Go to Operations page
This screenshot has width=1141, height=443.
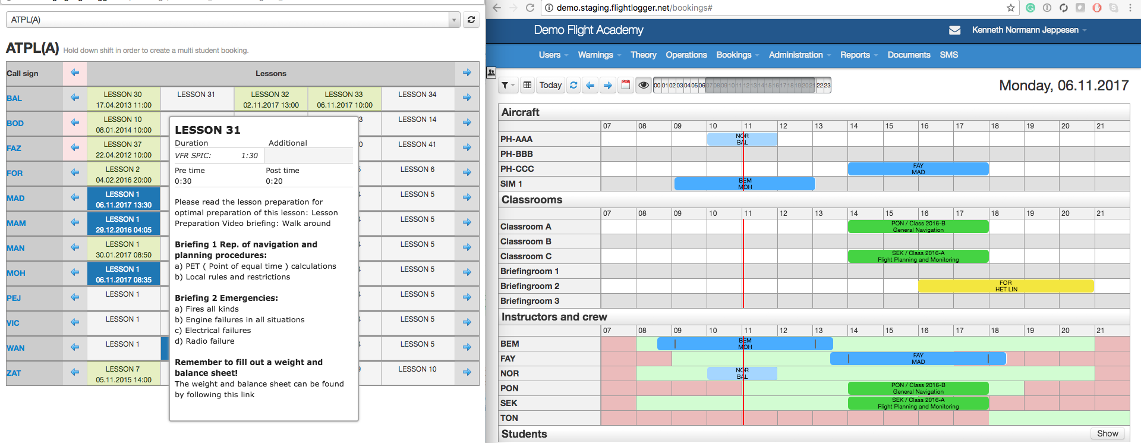coord(686,55)
